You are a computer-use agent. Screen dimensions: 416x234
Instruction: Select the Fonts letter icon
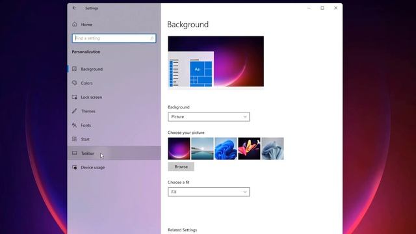point(75,125)
